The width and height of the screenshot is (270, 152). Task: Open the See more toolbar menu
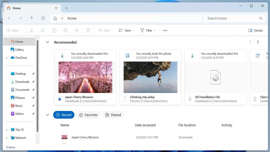tap(165, 30)
